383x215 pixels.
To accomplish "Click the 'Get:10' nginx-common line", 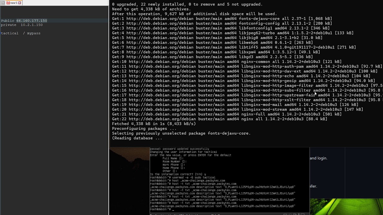I will tap(227, 62).
